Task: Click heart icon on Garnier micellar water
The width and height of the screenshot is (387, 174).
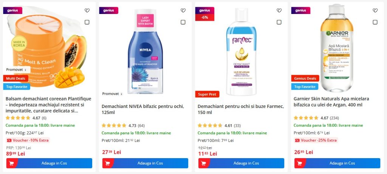Action: [x=375, y=11]
